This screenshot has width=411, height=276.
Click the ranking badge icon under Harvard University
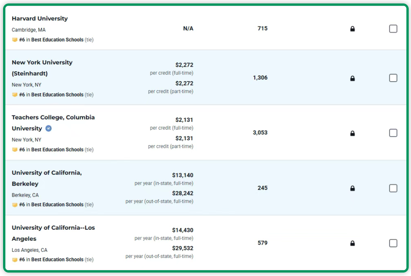tap(15, 40)
